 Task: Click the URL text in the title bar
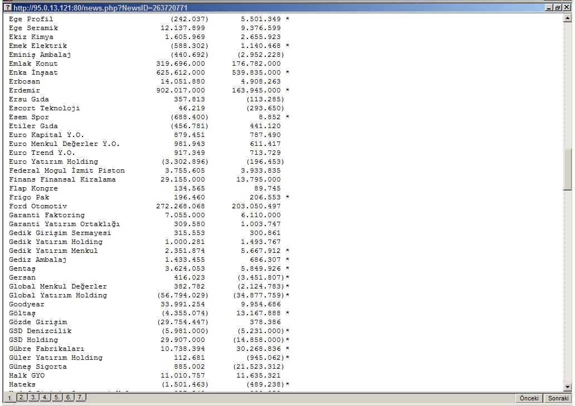(x=100, y=8)
